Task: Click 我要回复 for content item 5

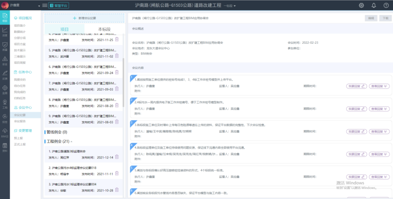Action: pos(356,177)
